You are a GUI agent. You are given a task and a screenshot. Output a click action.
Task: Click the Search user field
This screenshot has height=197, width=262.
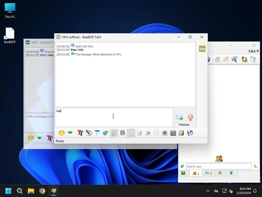click(x=219, y=166)
